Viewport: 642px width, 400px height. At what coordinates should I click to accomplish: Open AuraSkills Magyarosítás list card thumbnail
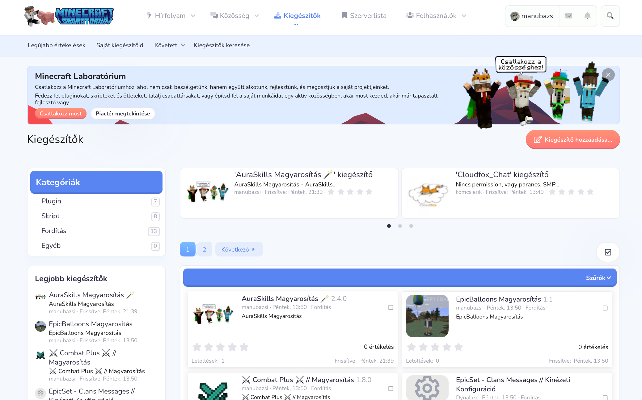[x=213, y=314]
